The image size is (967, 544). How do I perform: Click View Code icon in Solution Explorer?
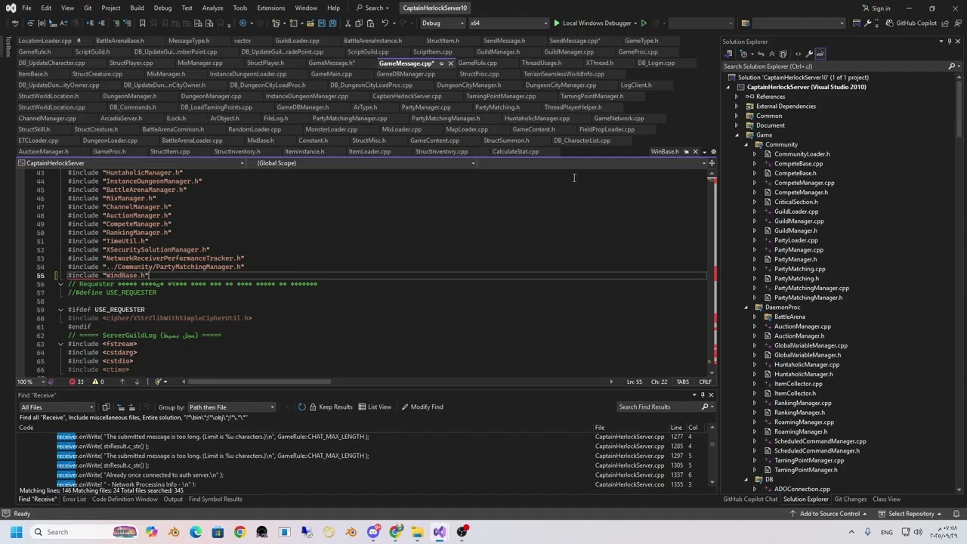click(798, 54)
